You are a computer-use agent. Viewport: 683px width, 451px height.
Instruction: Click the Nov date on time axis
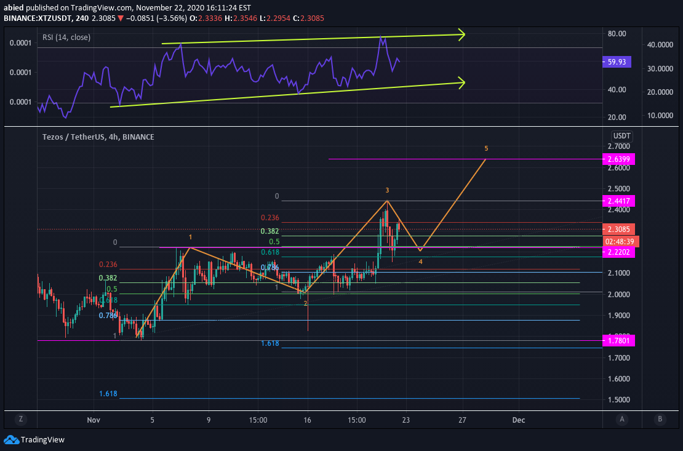(x=93, y=420)
